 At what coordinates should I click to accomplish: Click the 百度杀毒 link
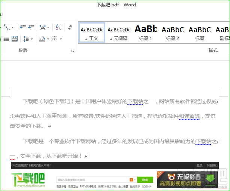(61, 187)
